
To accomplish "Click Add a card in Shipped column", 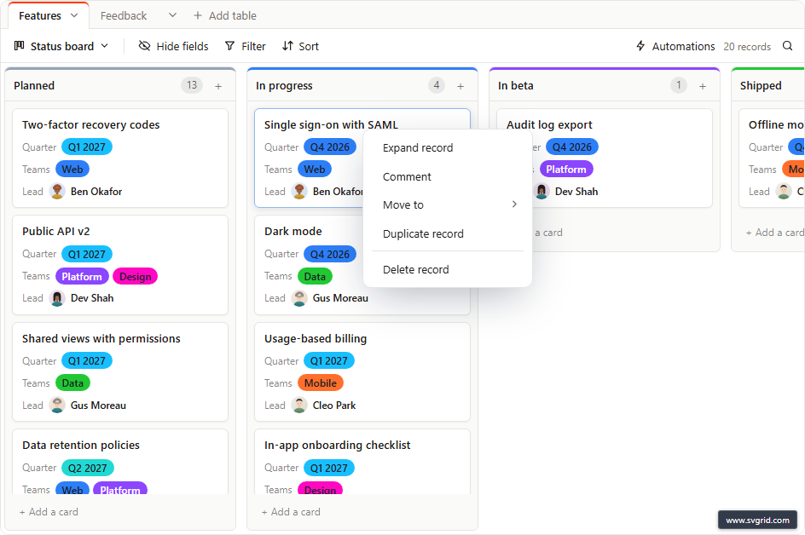I will (774, 233).
